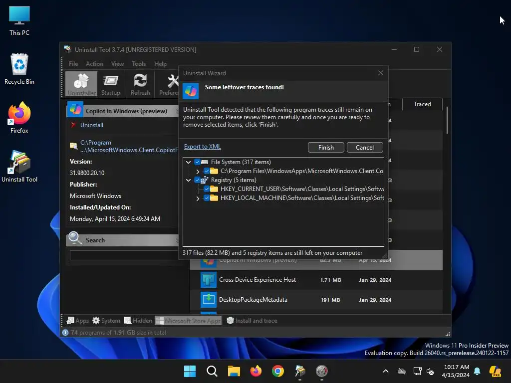Click Finish in Uninstall Wizard
The height and width of the screenshot is (383, 511).
click(x=326, y=147)
